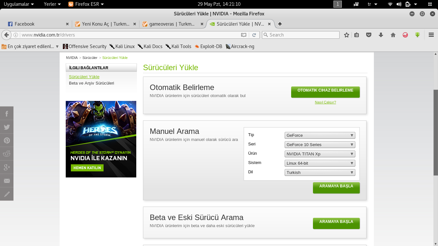Bookmark this page with the star icon
The width and height of the screenshot is (438, 246).
346,35
